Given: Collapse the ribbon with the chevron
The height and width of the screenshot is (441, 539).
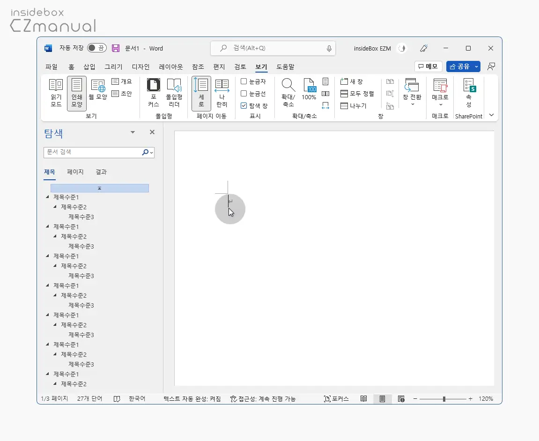Looking at the screenshot, I should [492, 115].
